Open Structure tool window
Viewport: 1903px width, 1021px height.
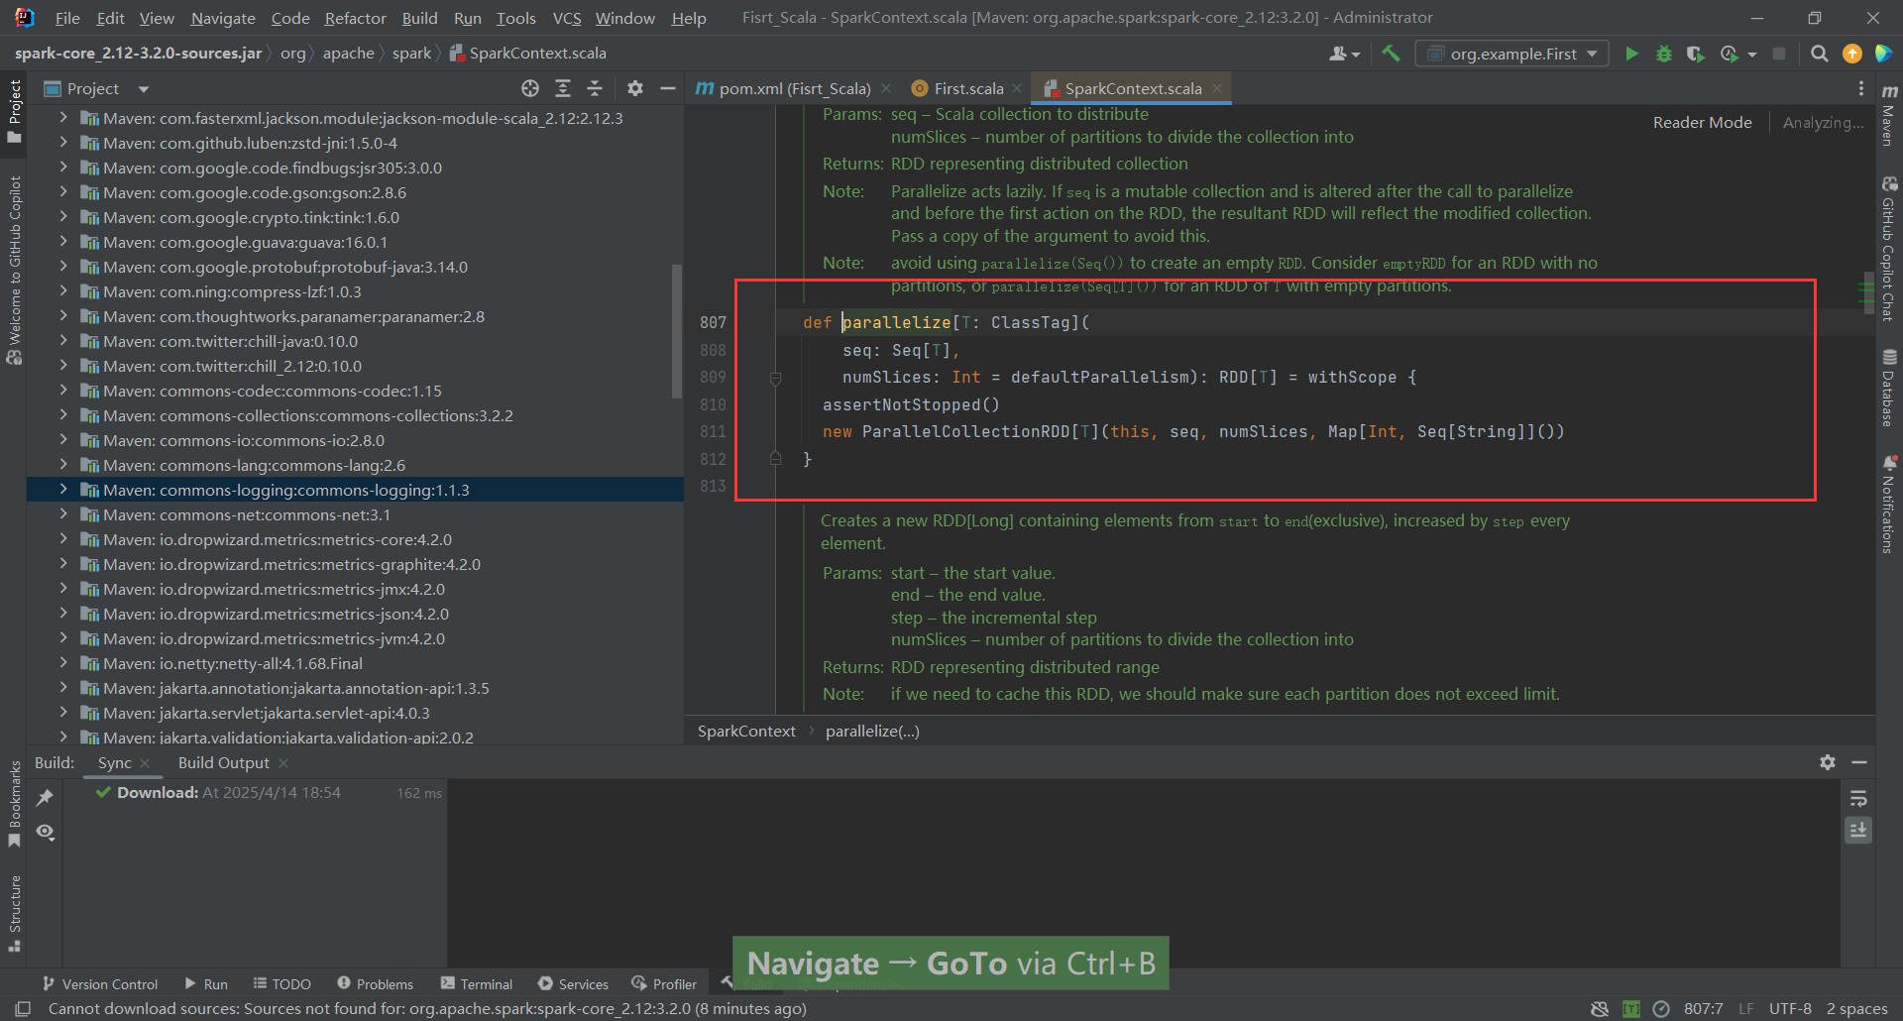pos(14,914)
